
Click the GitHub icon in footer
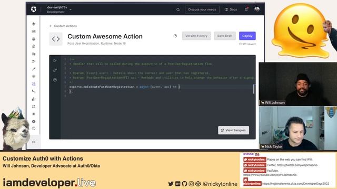pyautogui.click(x=184, y=184)
